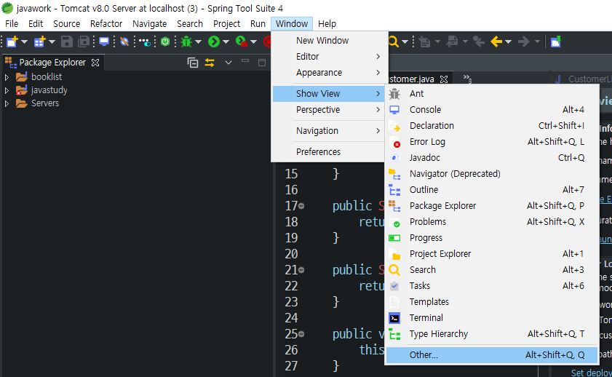This screenshot has height=377, width=612.
Task: Open the Help menu
Action: (x=327, y=24)
